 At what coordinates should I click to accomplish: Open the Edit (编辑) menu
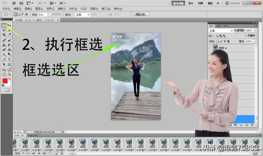[x=17, y=9]
